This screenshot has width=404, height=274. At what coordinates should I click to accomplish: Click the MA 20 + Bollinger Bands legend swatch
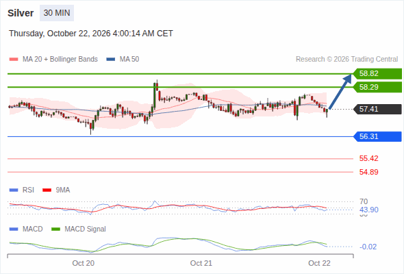click(14, 60)
